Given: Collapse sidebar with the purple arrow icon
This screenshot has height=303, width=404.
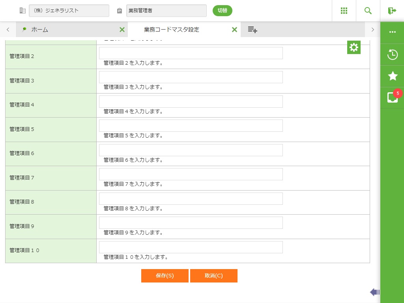Looking at the screenshot, I should (375, 292).
